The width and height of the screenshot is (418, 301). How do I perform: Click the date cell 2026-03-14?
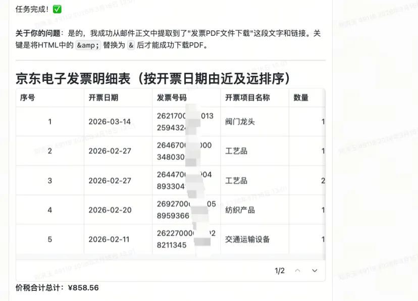110,122
